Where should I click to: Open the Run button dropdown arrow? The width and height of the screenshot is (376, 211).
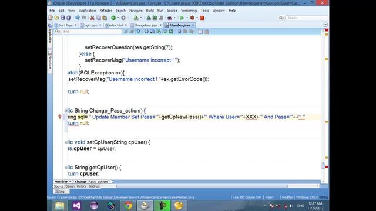[187, 18]
